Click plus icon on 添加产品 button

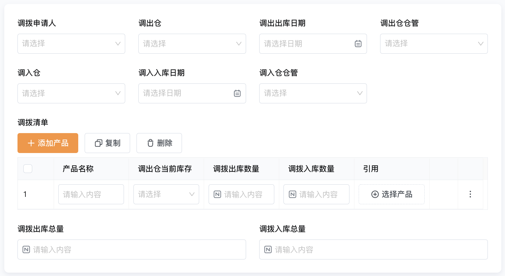pyautogui.click(x=31, y=143)
